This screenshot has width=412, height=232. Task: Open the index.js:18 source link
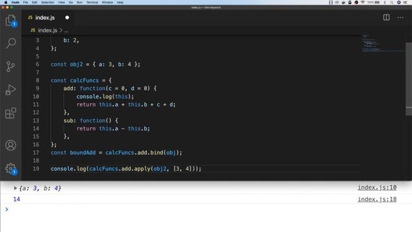tap(377, 199)
